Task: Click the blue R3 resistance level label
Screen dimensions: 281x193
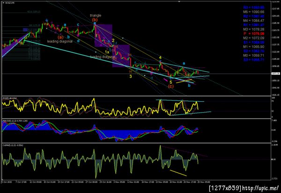Action: tap(253, 7)
